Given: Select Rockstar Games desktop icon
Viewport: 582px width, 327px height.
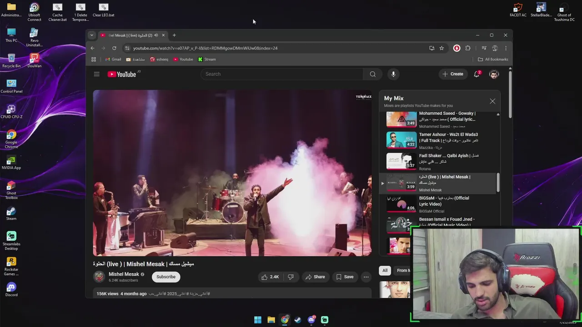Looking at the screenshot, I should coord(11,267).
